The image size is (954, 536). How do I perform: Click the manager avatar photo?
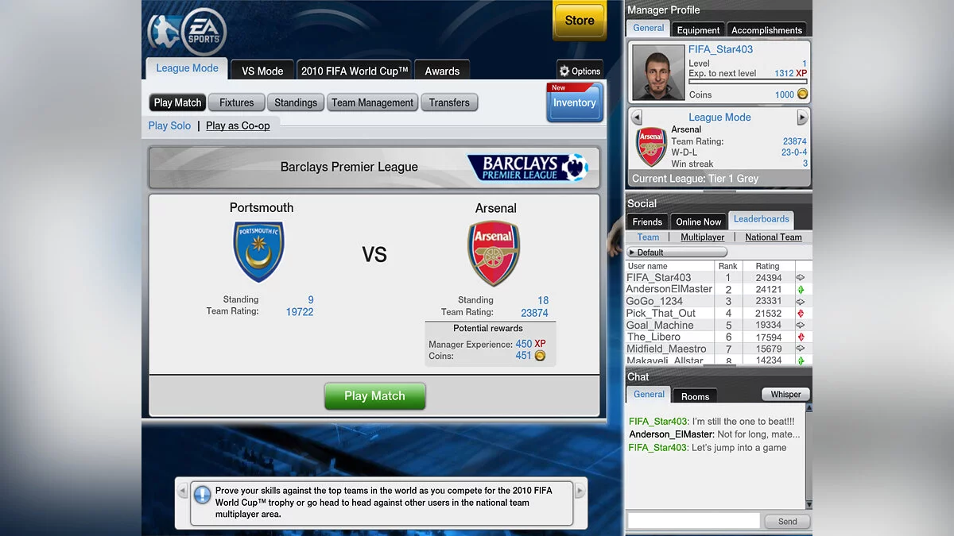[658, 72]
